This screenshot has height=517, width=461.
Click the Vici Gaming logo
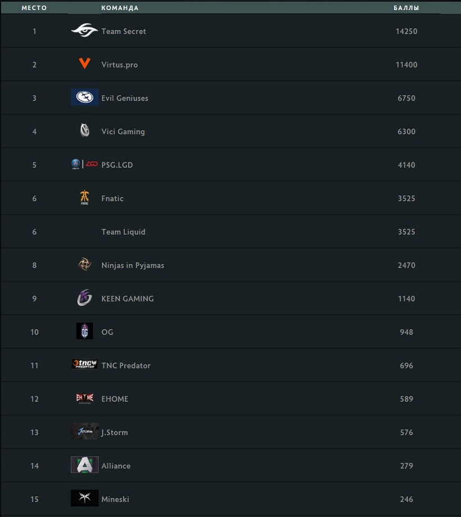pos(85,130)
